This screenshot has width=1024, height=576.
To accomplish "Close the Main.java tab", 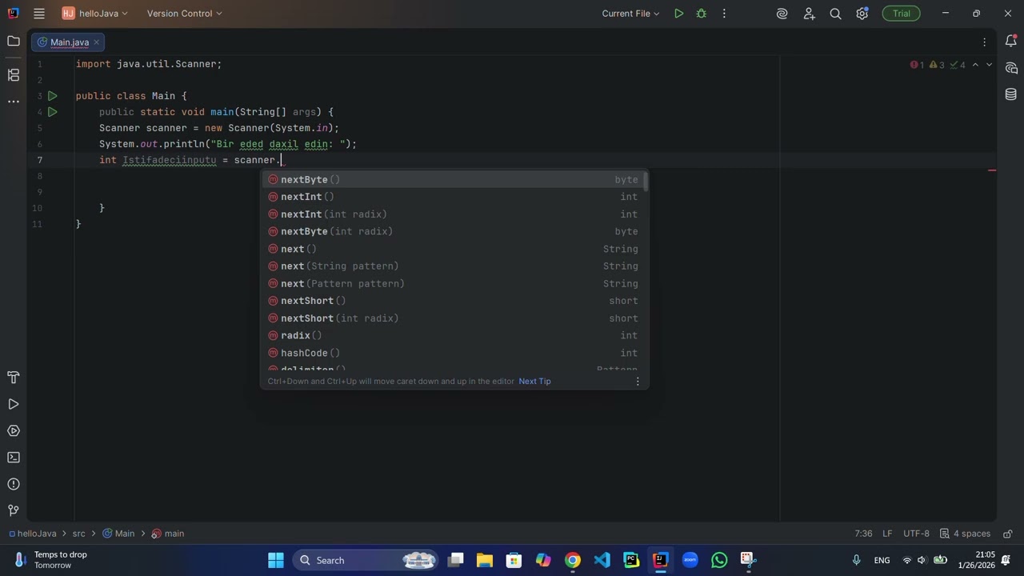I will [97, 42].
